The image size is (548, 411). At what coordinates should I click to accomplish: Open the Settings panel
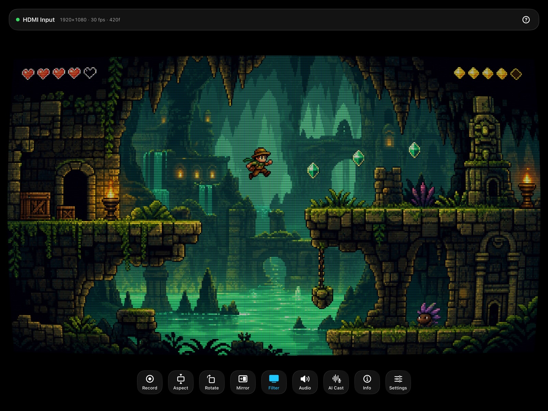[x=398, y=382]
